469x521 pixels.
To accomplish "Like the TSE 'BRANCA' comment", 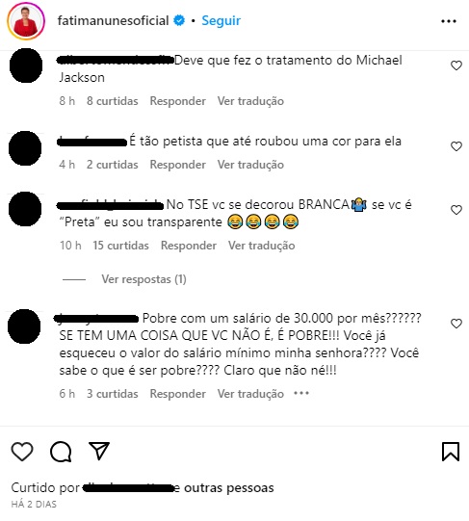I will tap(456, 210).
